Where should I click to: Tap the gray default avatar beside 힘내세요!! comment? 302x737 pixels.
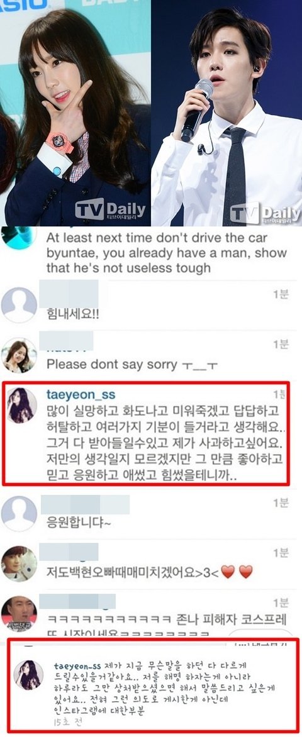[20, 305]
